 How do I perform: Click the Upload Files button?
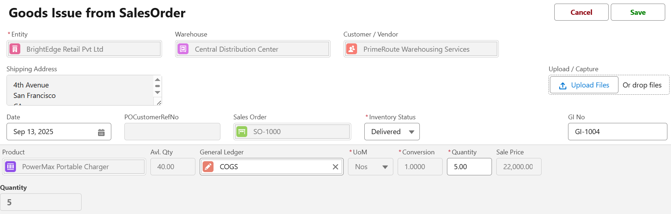click(x=584, y=85)
